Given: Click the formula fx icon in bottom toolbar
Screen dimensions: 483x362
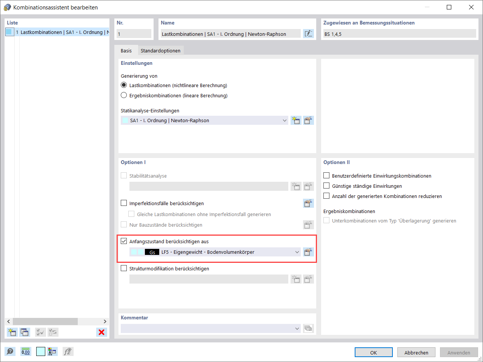Looking at the screenshot, I should pos(68,351).
